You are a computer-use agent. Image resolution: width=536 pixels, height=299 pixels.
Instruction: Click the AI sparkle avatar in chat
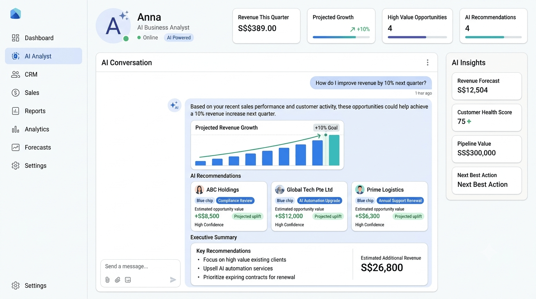click(175, 106)
